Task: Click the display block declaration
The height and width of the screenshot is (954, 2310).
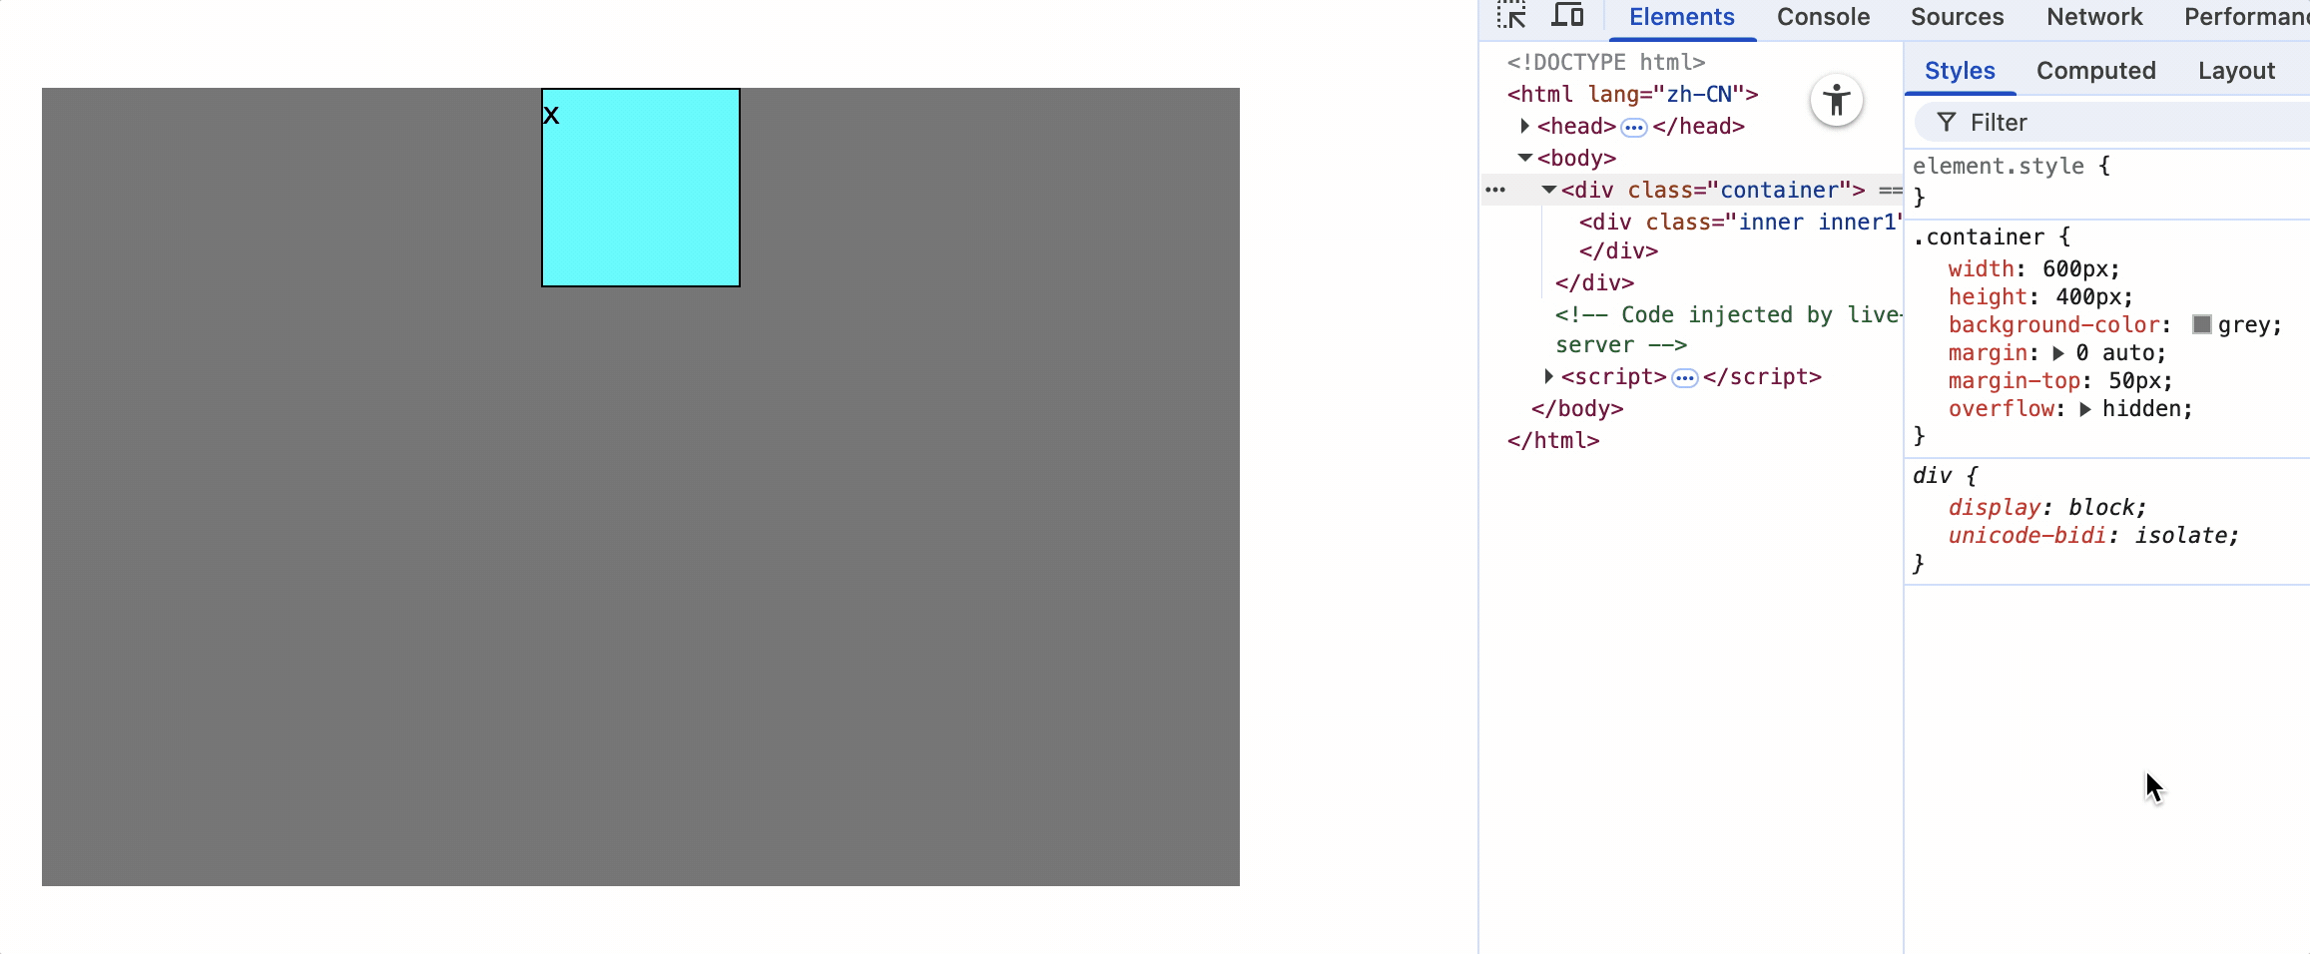Action: tap(2047, 507)
